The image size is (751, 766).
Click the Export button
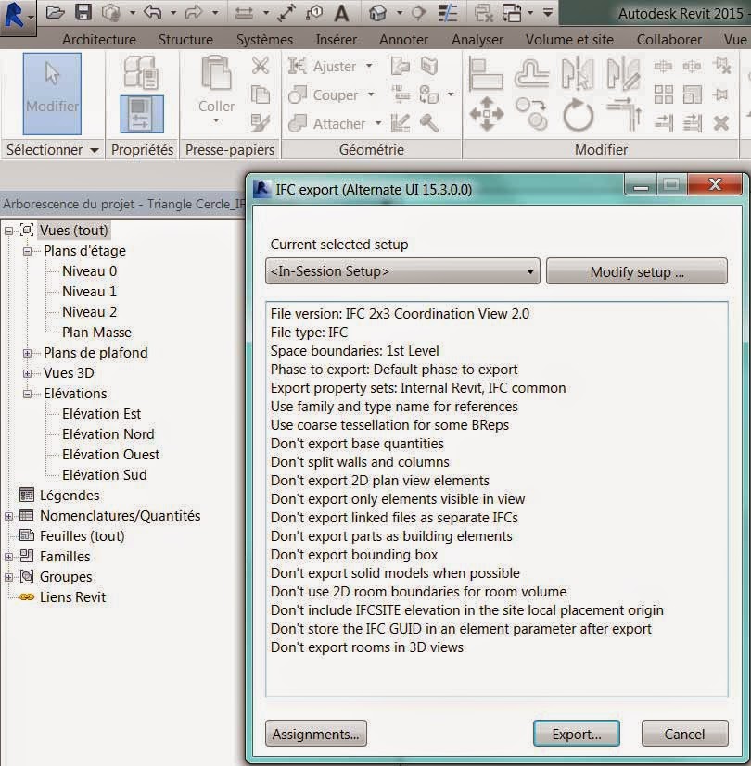577,734
